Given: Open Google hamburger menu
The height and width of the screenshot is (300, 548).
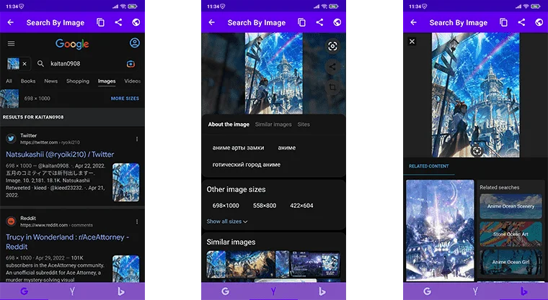Looking at the screenshot, I should pyautogui.click(x=12, y=44).
